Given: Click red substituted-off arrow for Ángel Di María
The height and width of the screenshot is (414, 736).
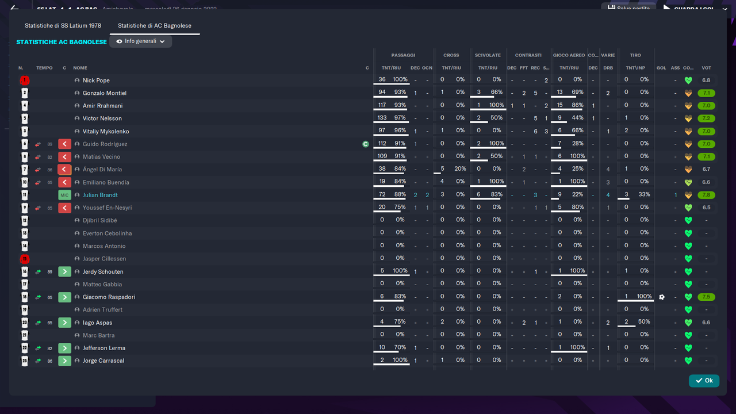Looking at the screenshot, I should click(64, 170).
